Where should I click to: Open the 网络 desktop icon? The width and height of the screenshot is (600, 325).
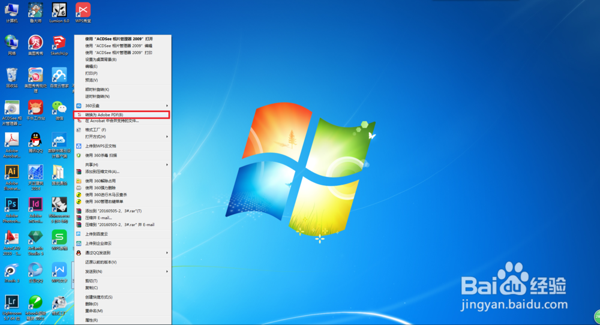pos(11,46)
